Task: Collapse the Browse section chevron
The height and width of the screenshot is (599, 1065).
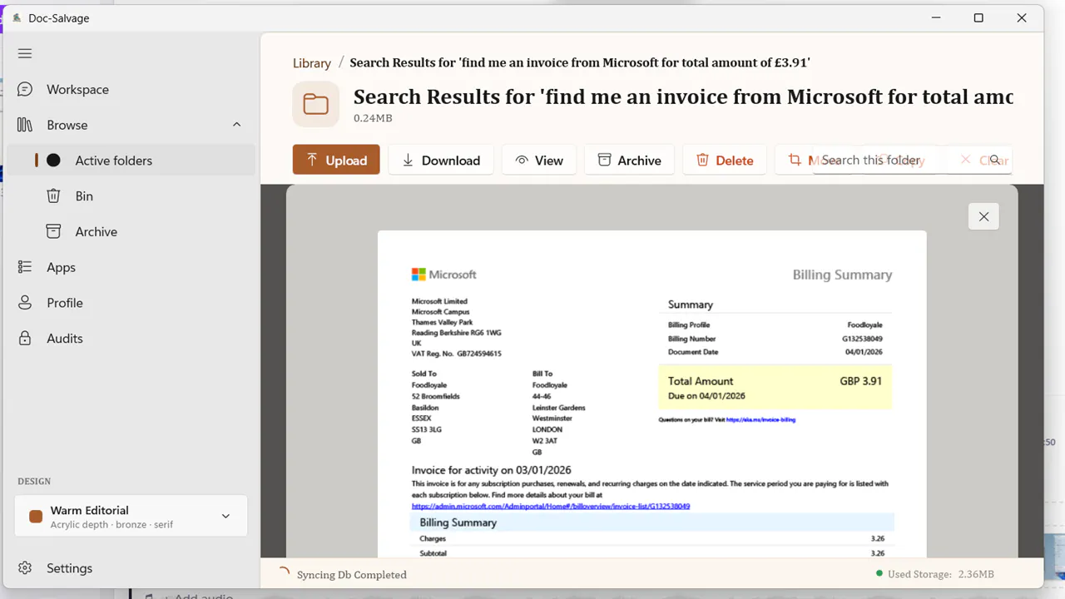Action: click(x=236, y=125)
